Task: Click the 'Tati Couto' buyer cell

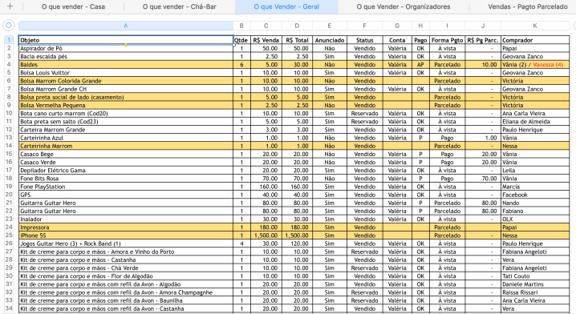Action: tap(535, 276)
